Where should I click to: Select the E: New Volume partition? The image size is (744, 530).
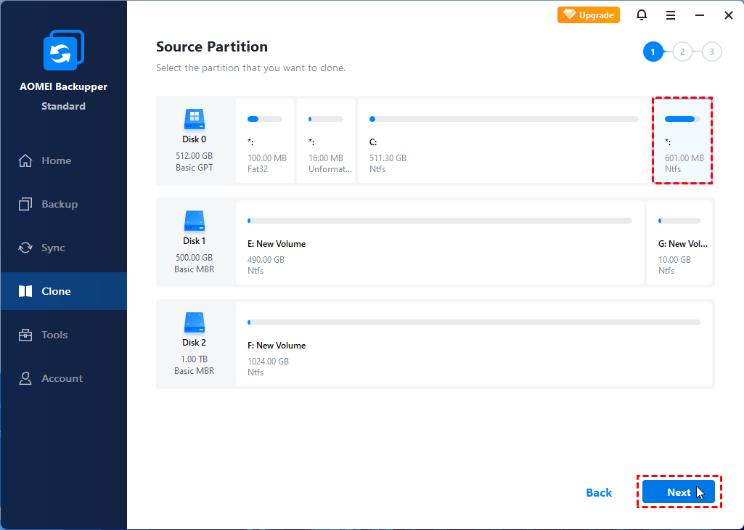(x=439, y=243)
